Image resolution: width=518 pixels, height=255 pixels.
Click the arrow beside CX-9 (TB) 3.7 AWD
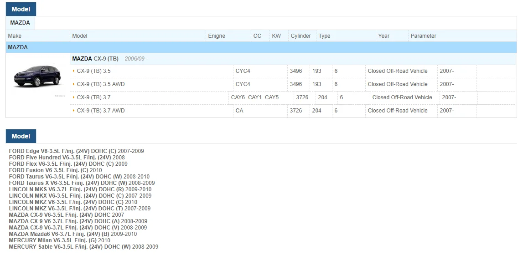coord(73,111)
